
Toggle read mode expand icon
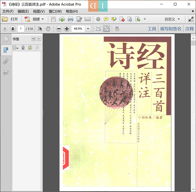click(x=191, y=19)
